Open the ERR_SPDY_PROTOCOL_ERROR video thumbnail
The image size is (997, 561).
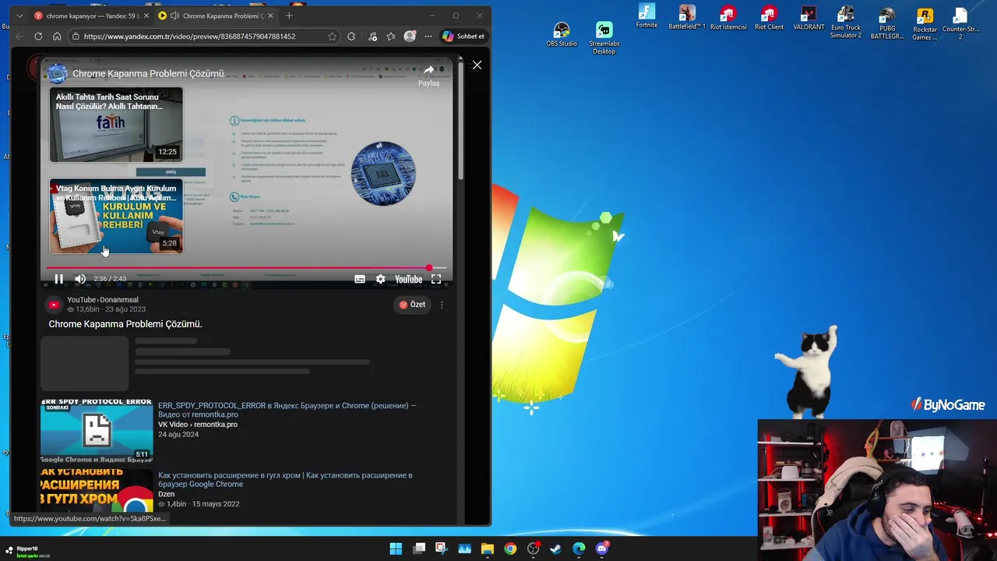pyautogui.click(x=97, y=431)
